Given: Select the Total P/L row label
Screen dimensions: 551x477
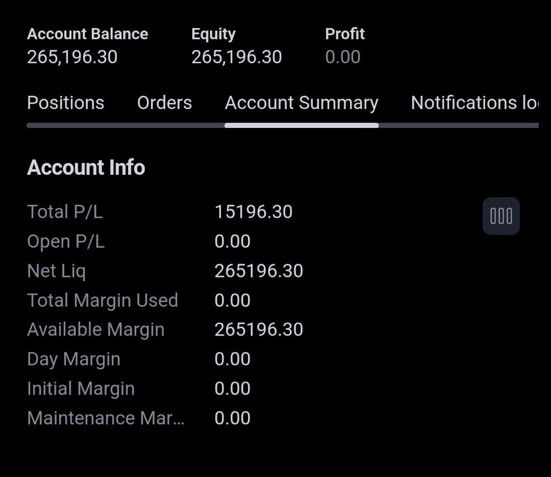Looking at the screenshot, I should coord(65,212).
